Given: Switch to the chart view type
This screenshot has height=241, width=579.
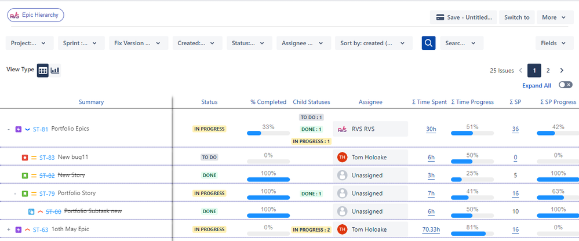Looking at the screenshot, I should pyautogui.click(x=55, y=70).
